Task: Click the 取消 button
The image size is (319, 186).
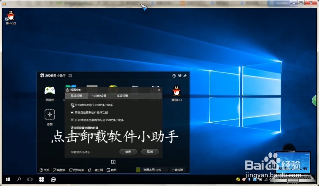Action: (150, 152)
